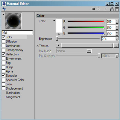Click the Brightness percent field
The width and height of the screenshot is (120, 120).
108,39
